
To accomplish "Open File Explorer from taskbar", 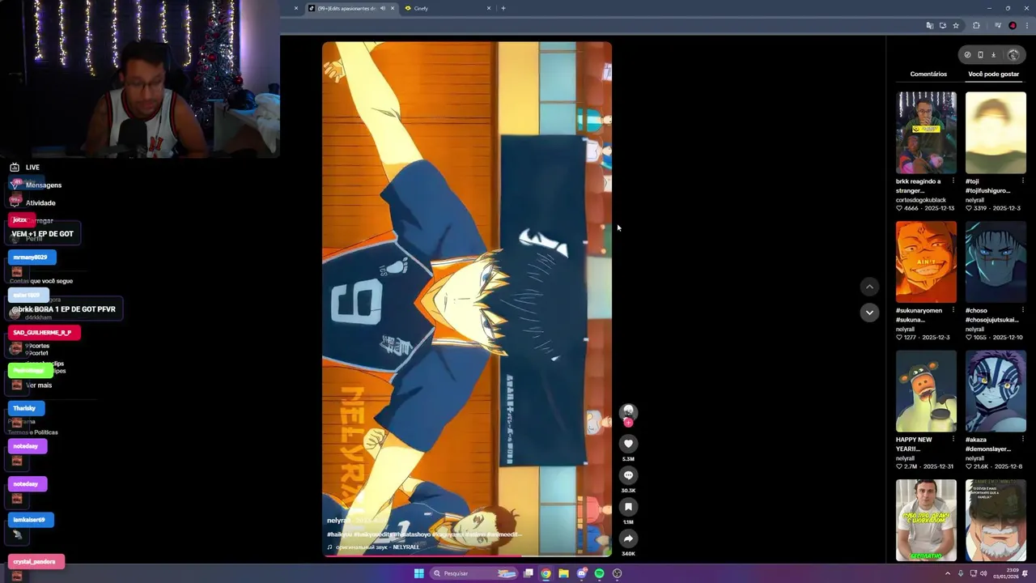I will (564, 573).
